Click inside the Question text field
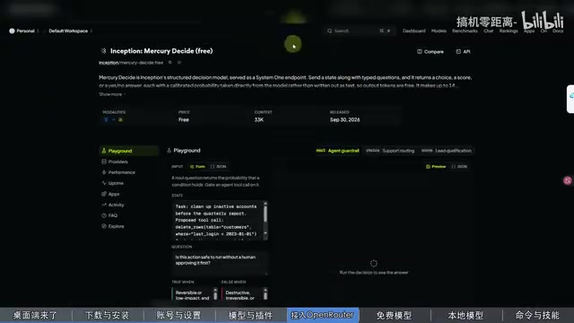 click(220, 263)
